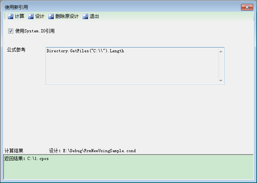Open 设计 via its text label
257x183 pixels.
pyautogui.click(x=40, y=16)
